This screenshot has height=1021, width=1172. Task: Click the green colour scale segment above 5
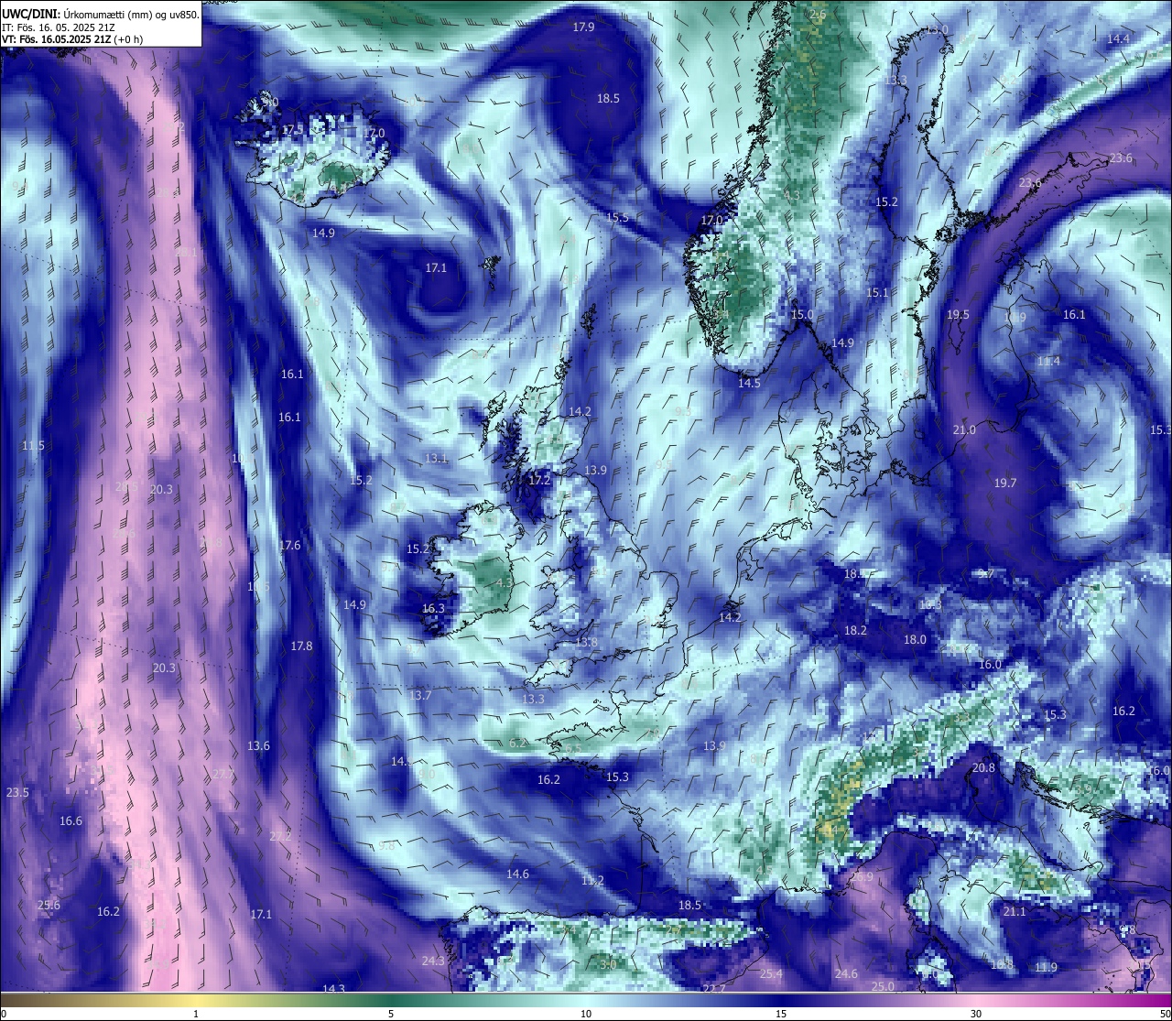coord(391,1000)
